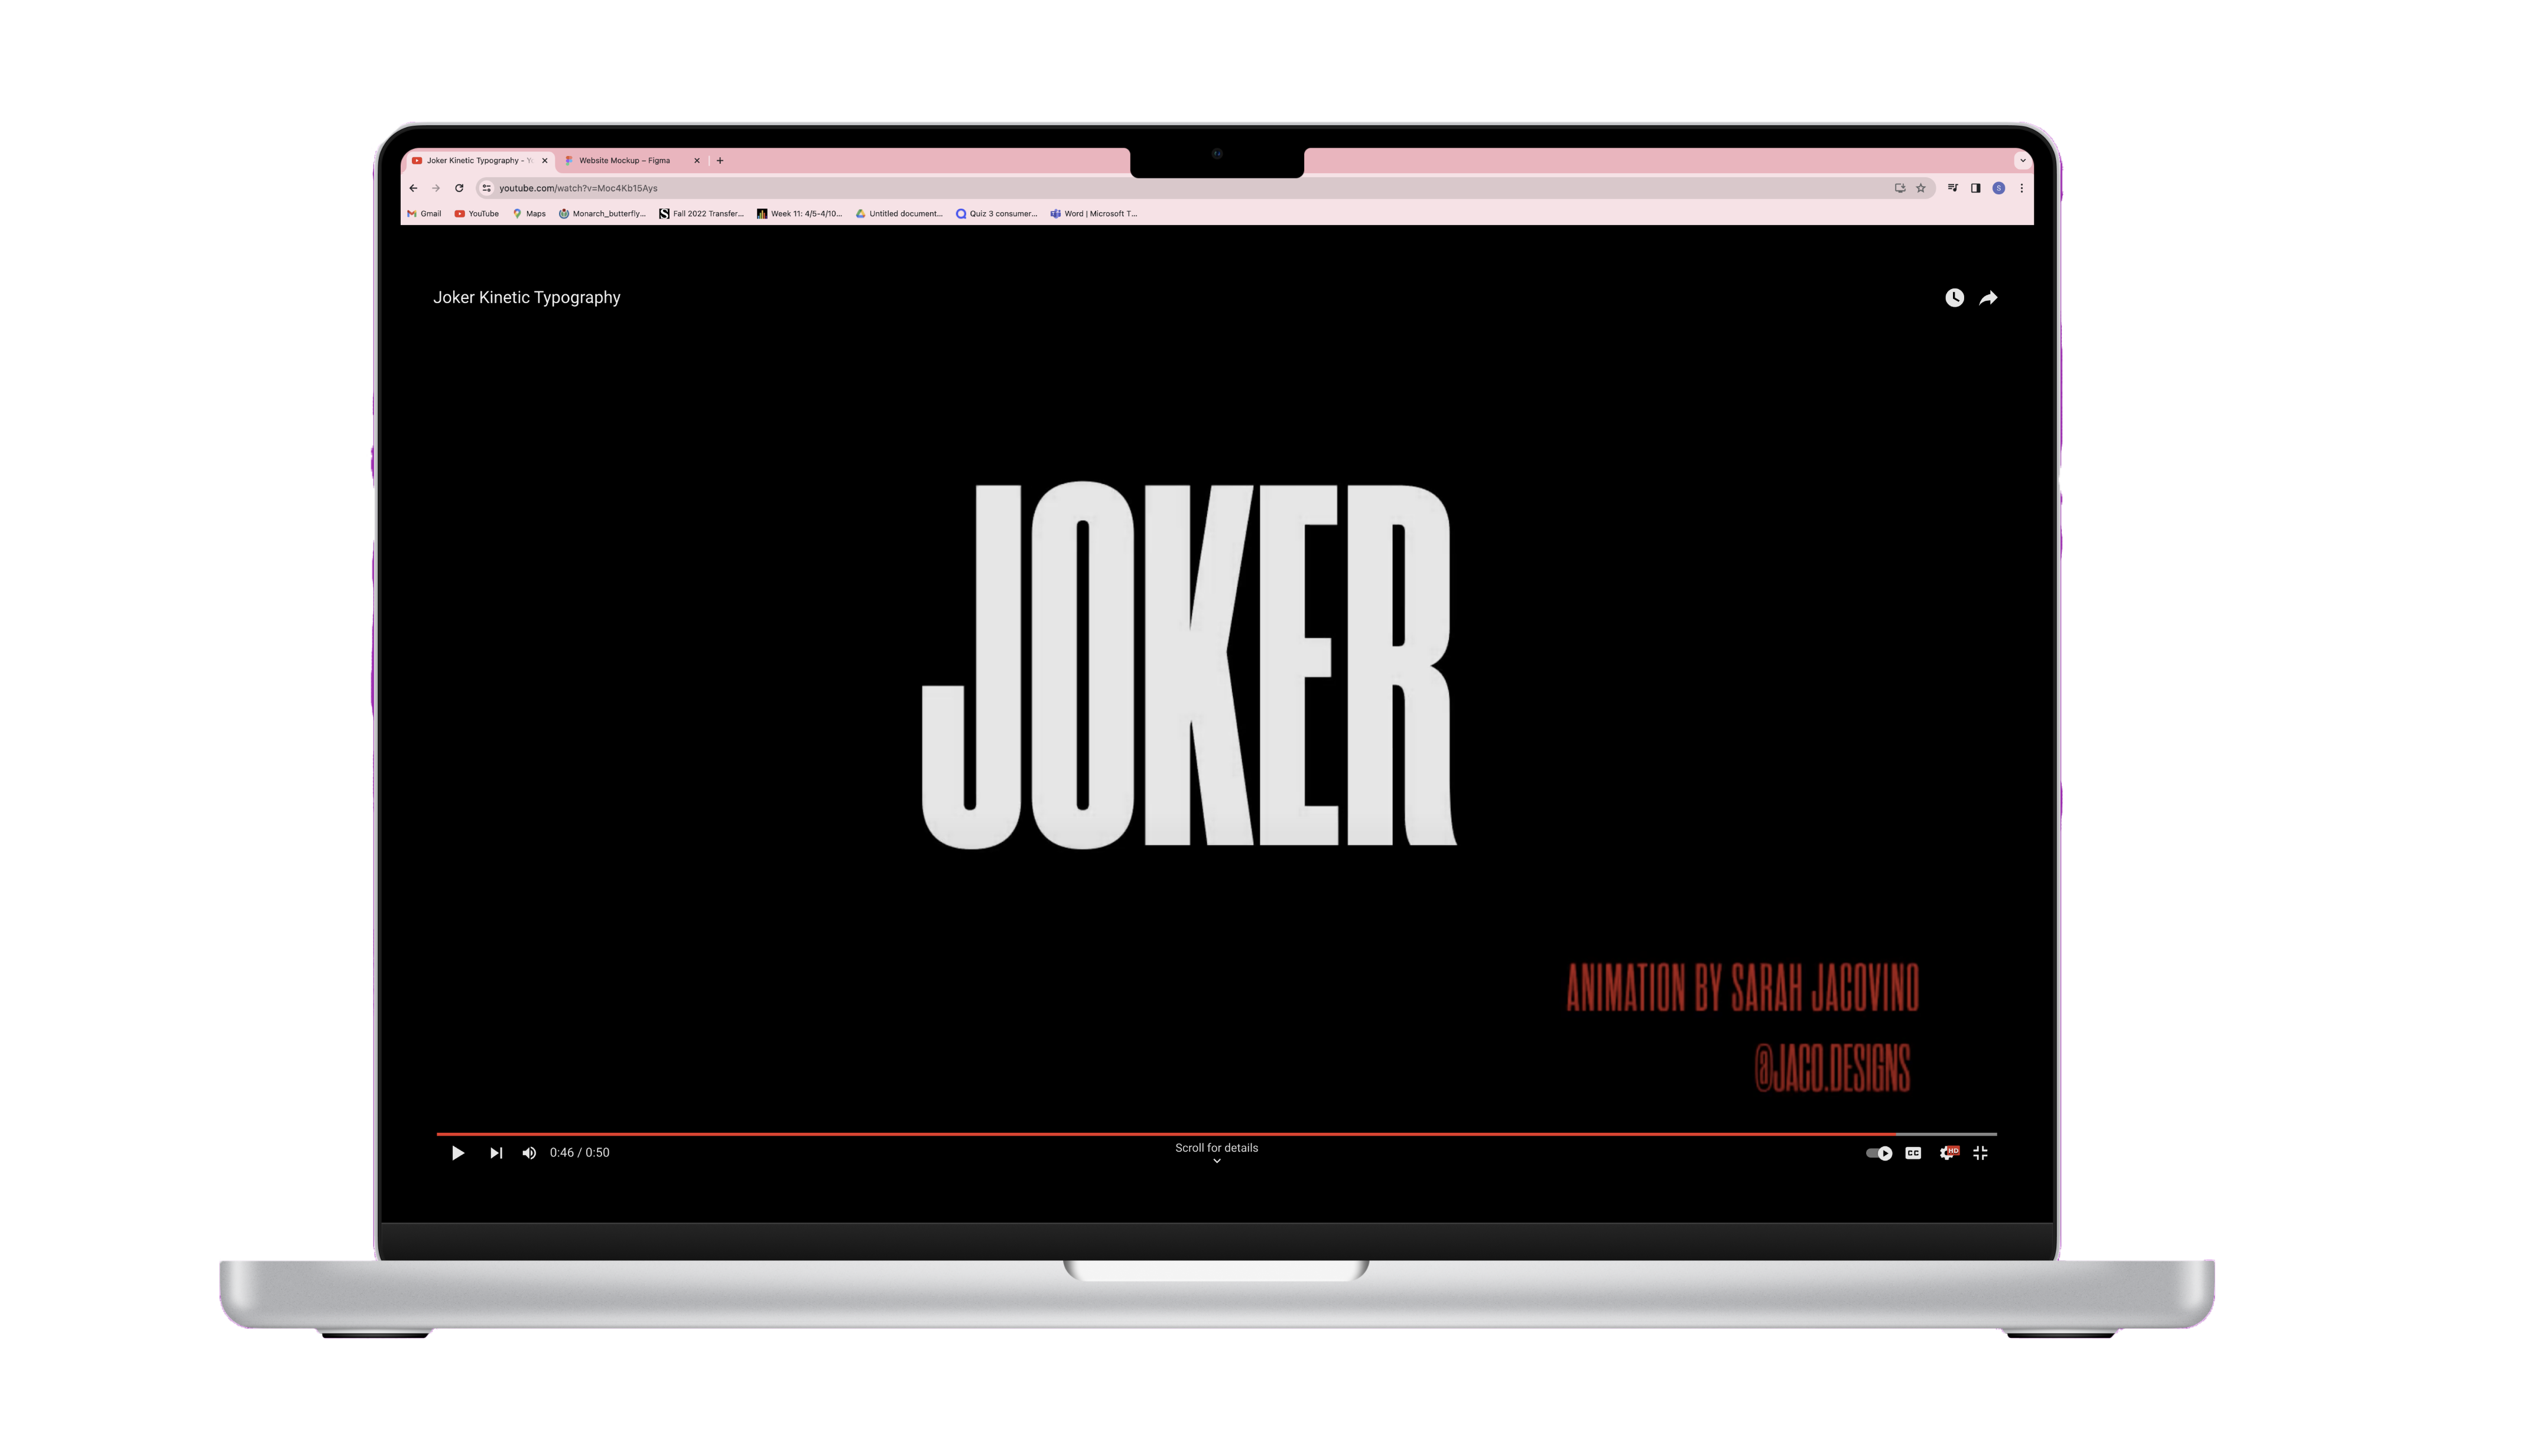2548x1456 pixels.
Task: Click the Watch later clock icon
Action: [1954, 298]
